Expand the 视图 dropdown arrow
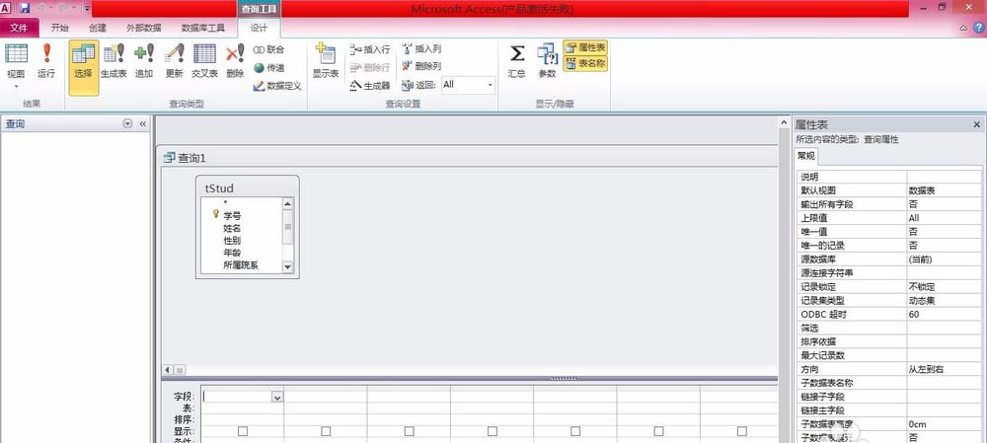Viewport: 987px width, 443px height. (17, 86)
